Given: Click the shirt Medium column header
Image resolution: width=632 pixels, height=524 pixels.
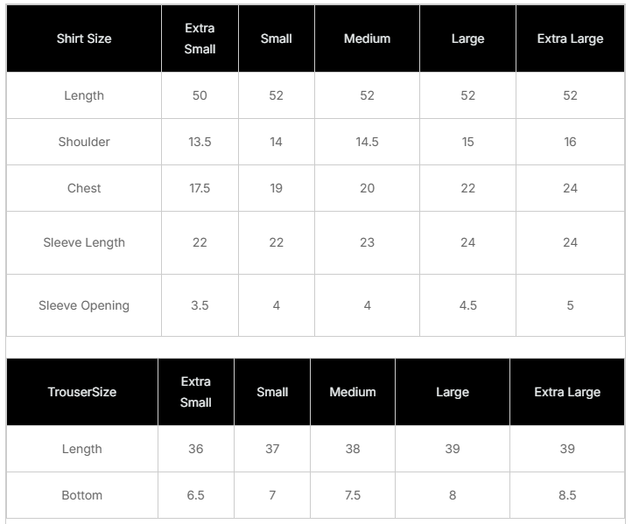Looking at the screenshot, I should point(367,38).
